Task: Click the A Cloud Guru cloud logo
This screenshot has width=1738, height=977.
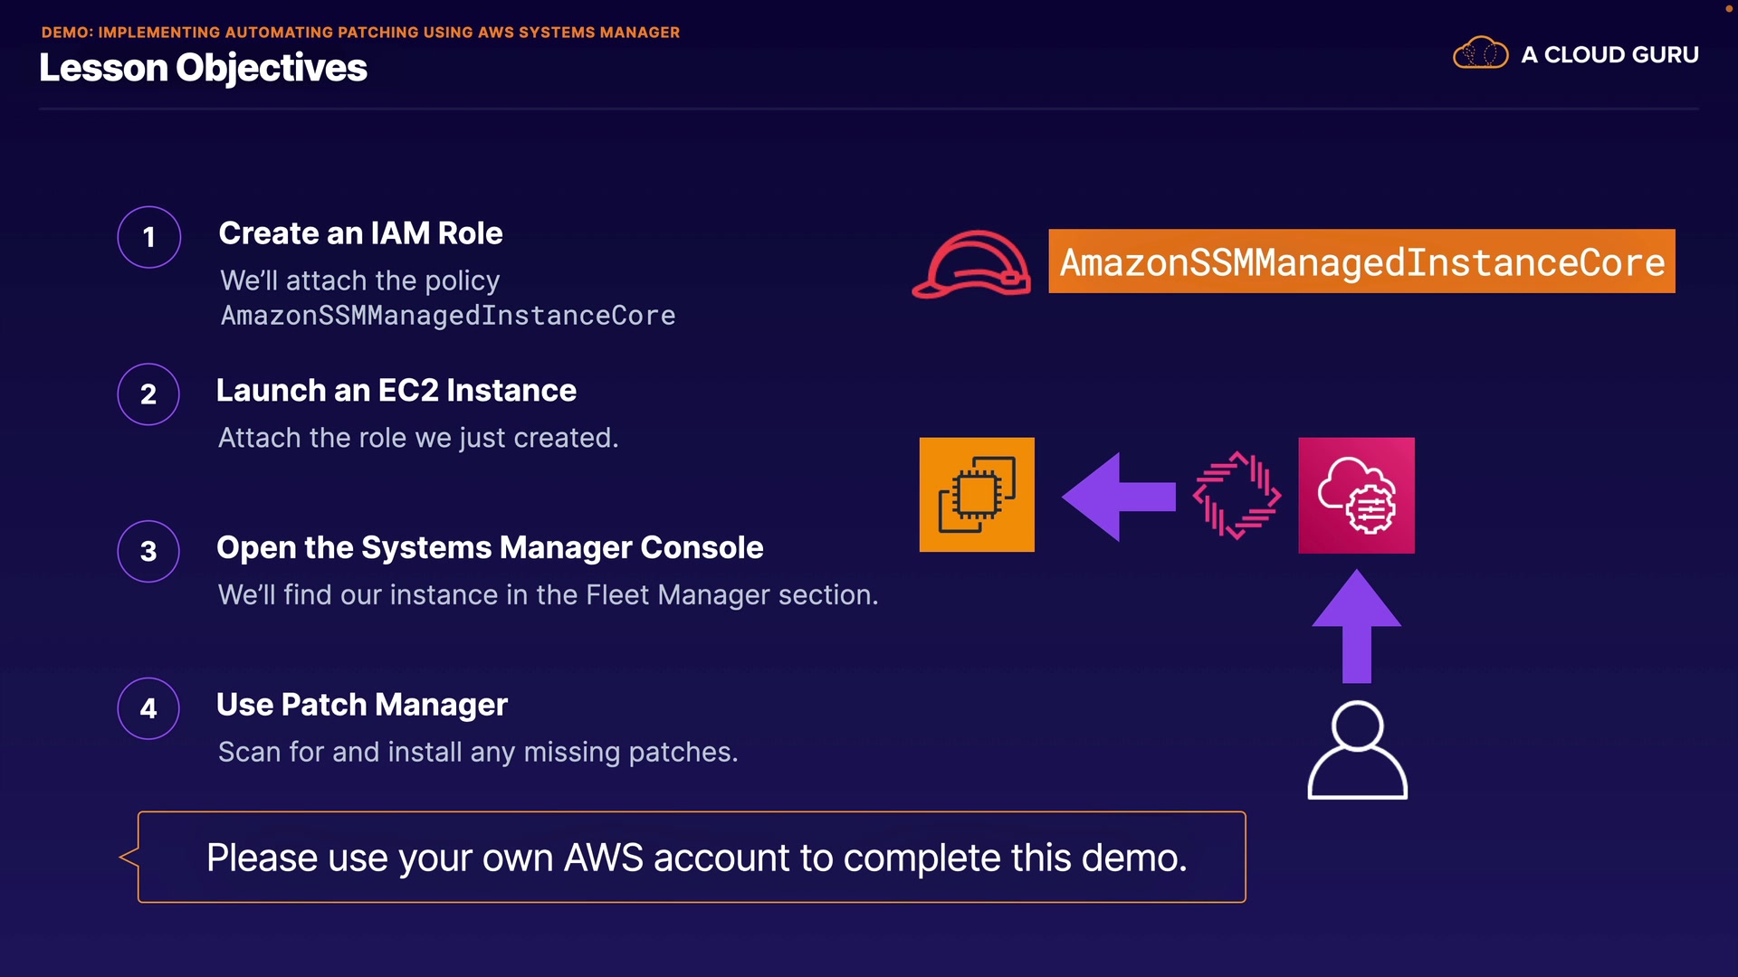Action: 1480,54
